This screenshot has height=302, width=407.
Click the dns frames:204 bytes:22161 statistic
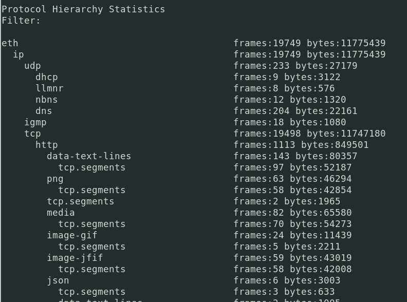point(295,111)
